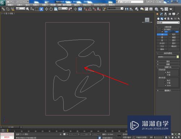Open the selection filter dropdown

point(21,8)
